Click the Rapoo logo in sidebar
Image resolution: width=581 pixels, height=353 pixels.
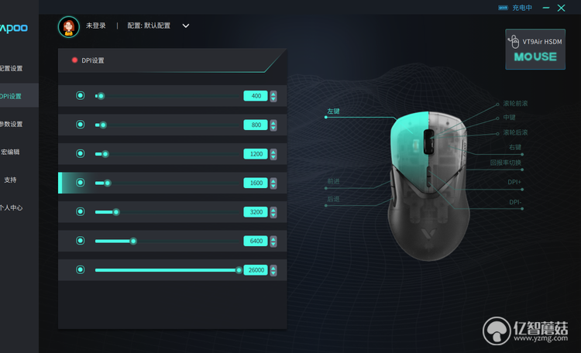14,28
